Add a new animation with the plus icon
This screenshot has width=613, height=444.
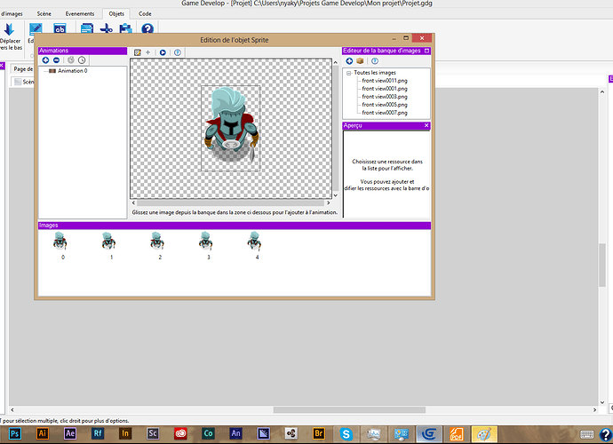[45, 60]
